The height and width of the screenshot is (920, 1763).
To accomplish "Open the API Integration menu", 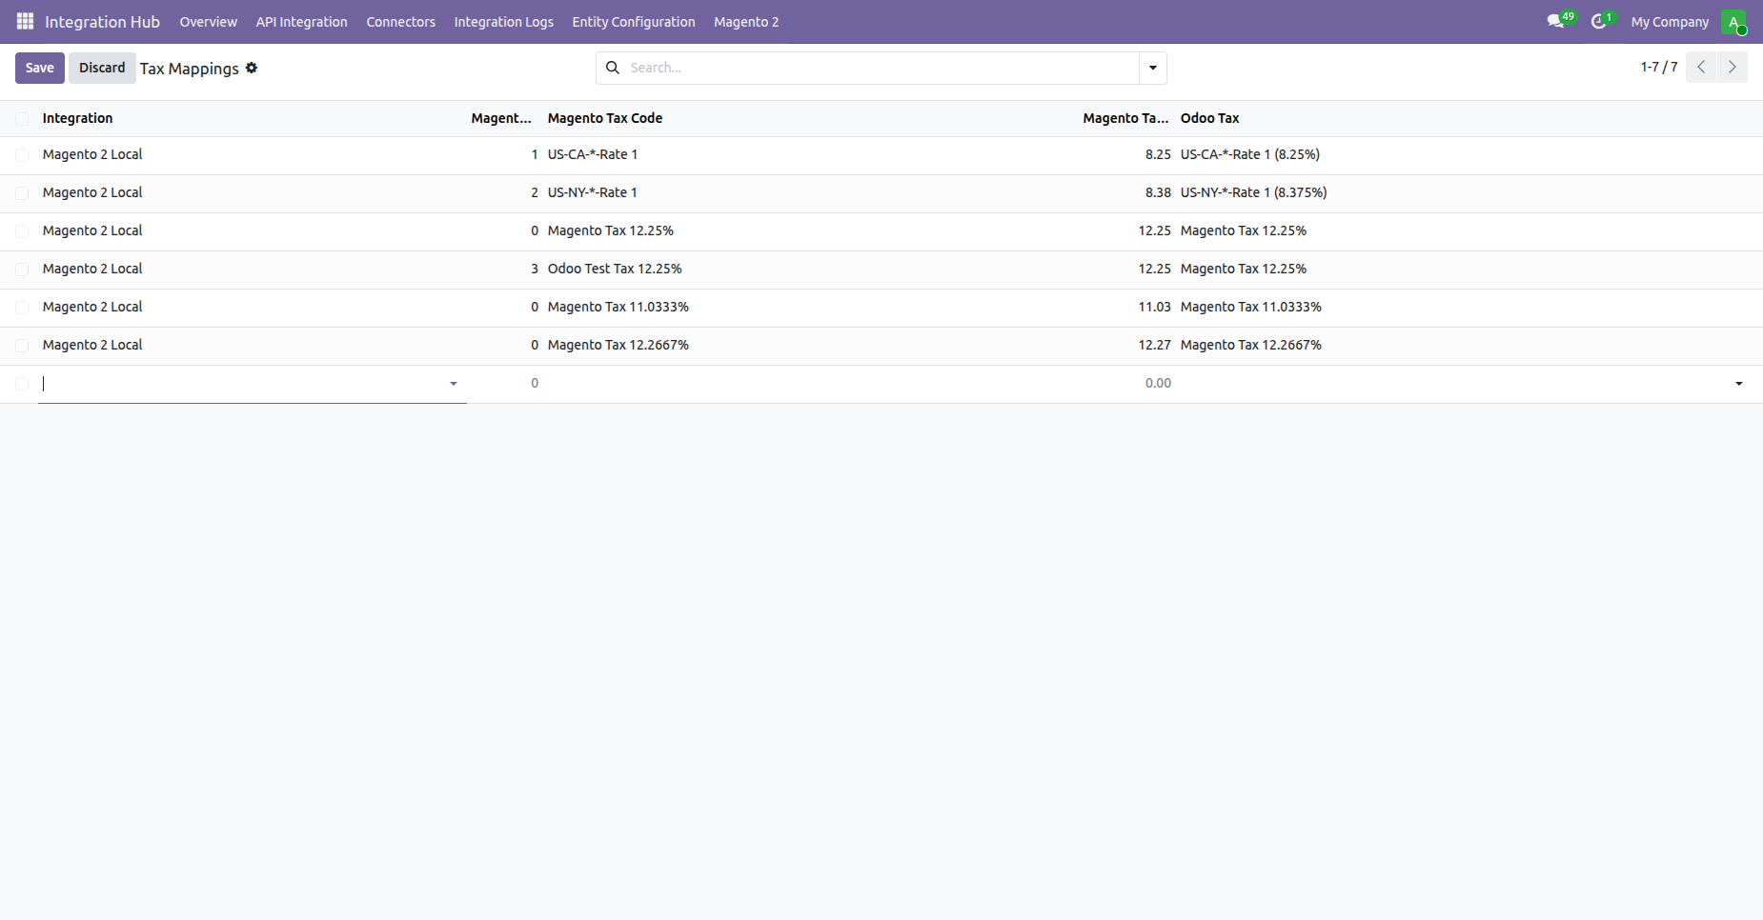I will (301, 22).
